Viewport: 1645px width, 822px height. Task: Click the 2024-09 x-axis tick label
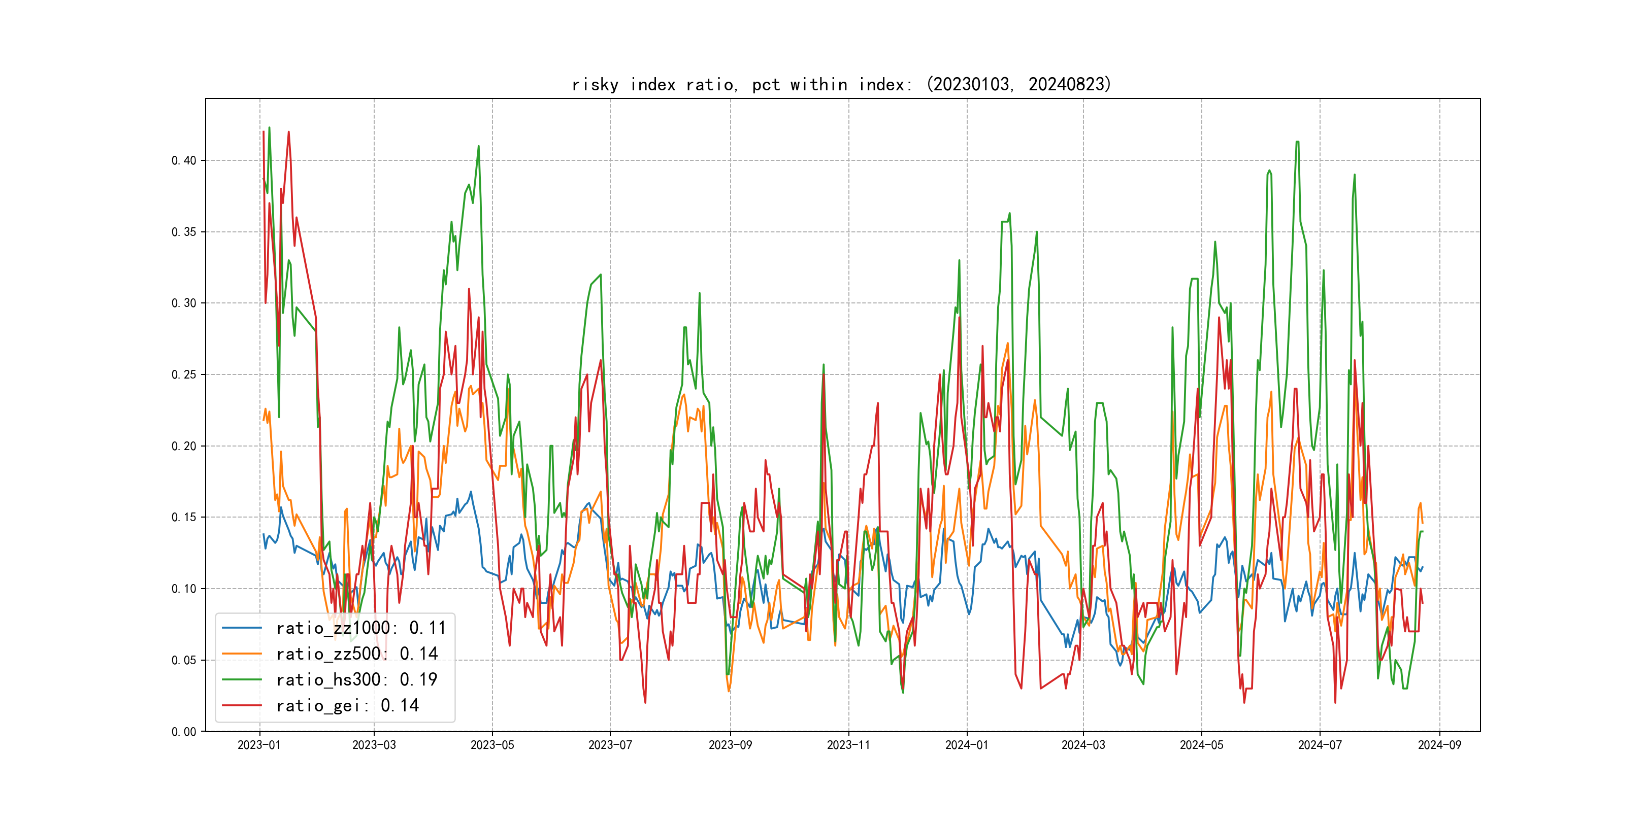pyautogui.click(x=1439, y=745)
